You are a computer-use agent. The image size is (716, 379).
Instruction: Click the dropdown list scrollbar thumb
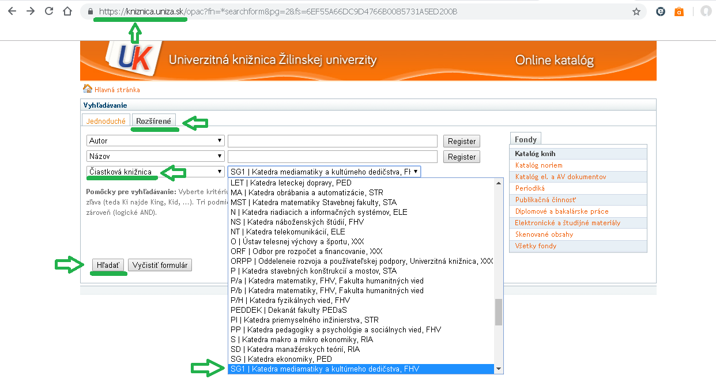tap(499, 312)
